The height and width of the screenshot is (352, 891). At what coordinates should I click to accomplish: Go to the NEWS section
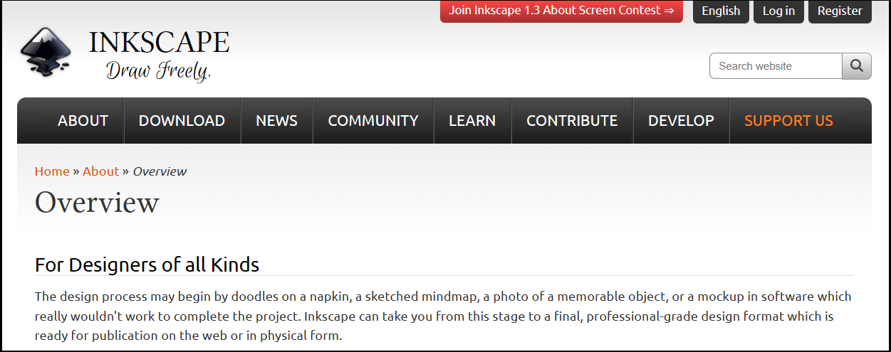click(276, 121)
